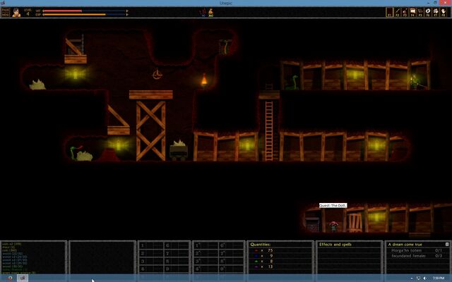Image resolution: width=452 pixels, height=282 pixels.
Task: Select the F2 wand weapon slot
Action: [x=397, y=13]
